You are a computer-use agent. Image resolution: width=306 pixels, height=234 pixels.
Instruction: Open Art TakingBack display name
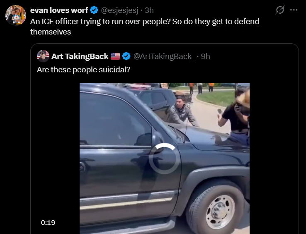coord(80,57)
